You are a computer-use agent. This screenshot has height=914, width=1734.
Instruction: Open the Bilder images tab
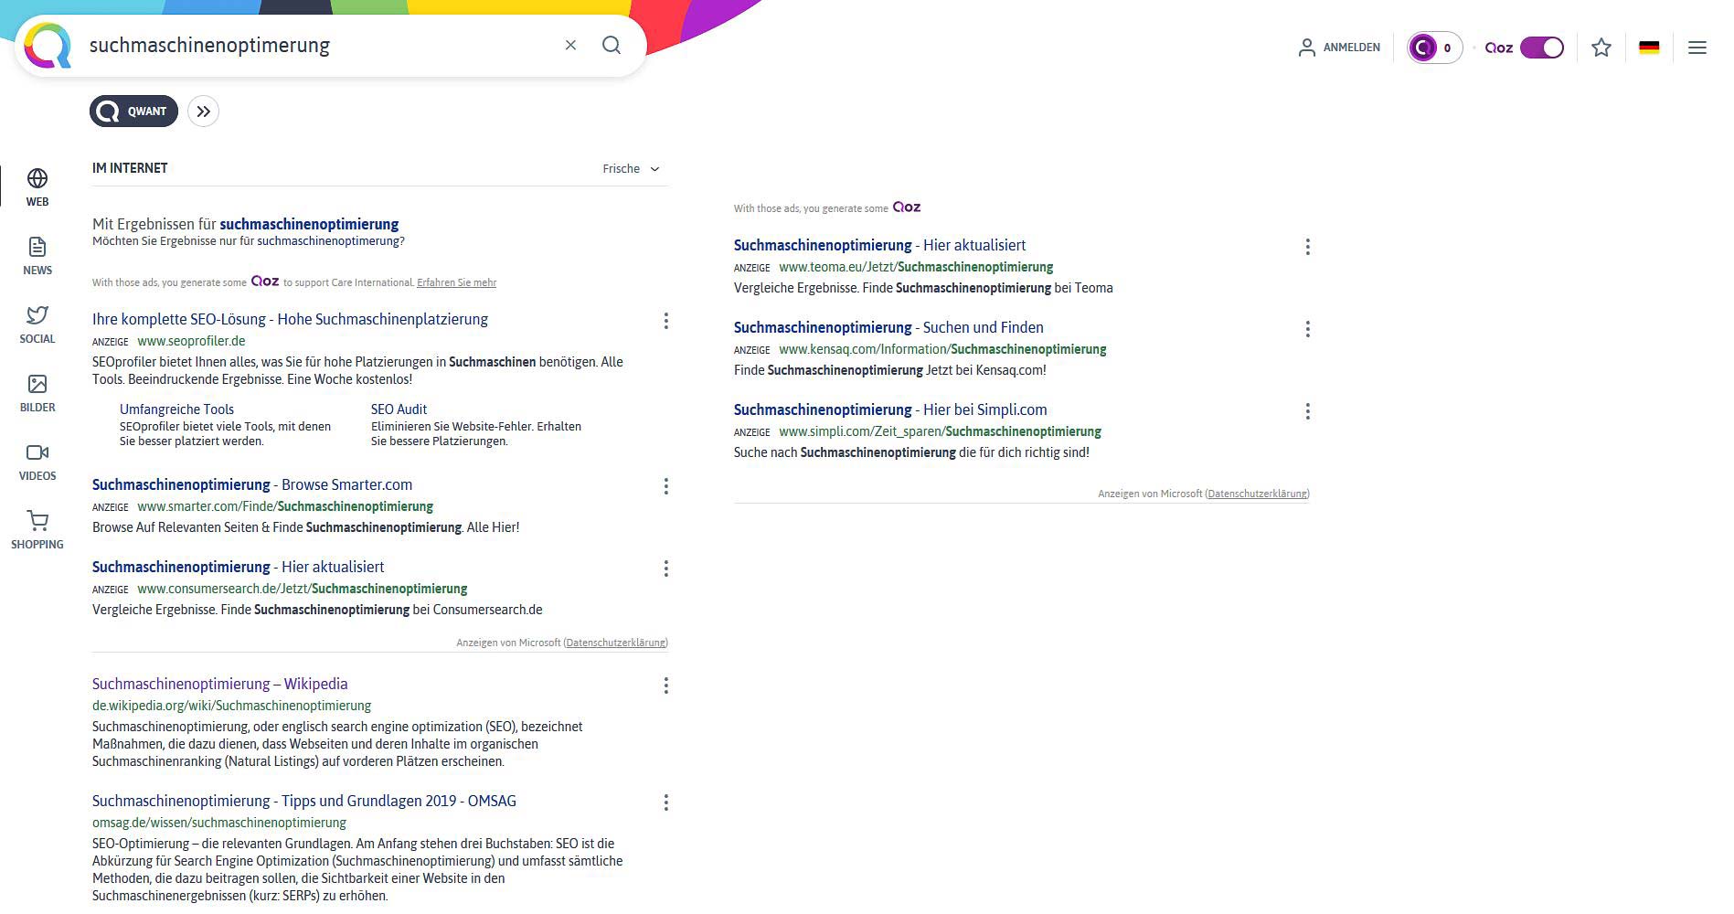click(x=37, y=393)
